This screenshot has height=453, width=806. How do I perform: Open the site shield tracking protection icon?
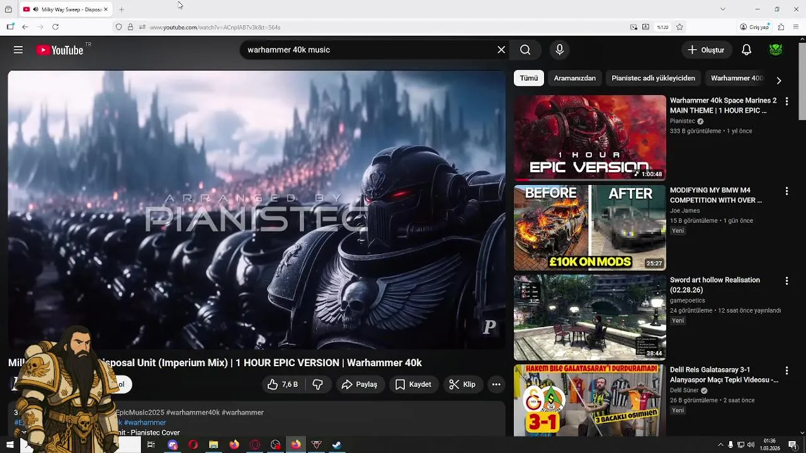pos(118,27)
